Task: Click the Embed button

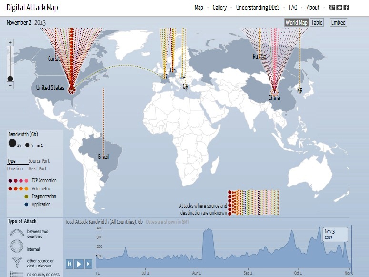Action: click(339, 22)
